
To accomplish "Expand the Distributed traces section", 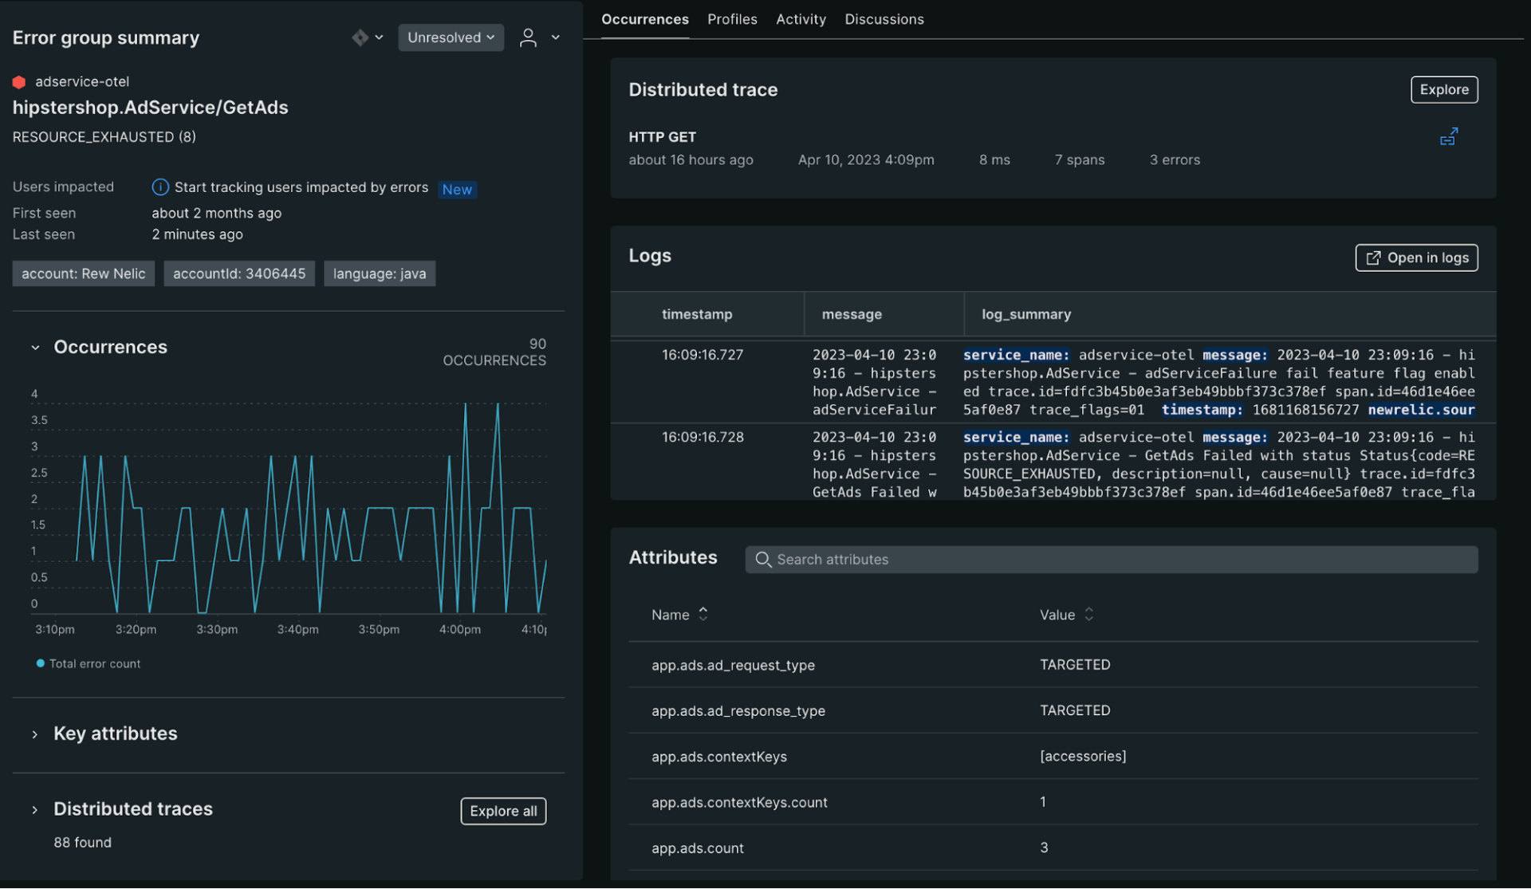I will click(x=33, y=809).
